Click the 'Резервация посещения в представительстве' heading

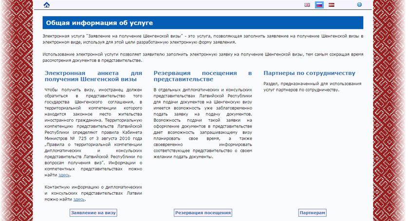(203, 76)
